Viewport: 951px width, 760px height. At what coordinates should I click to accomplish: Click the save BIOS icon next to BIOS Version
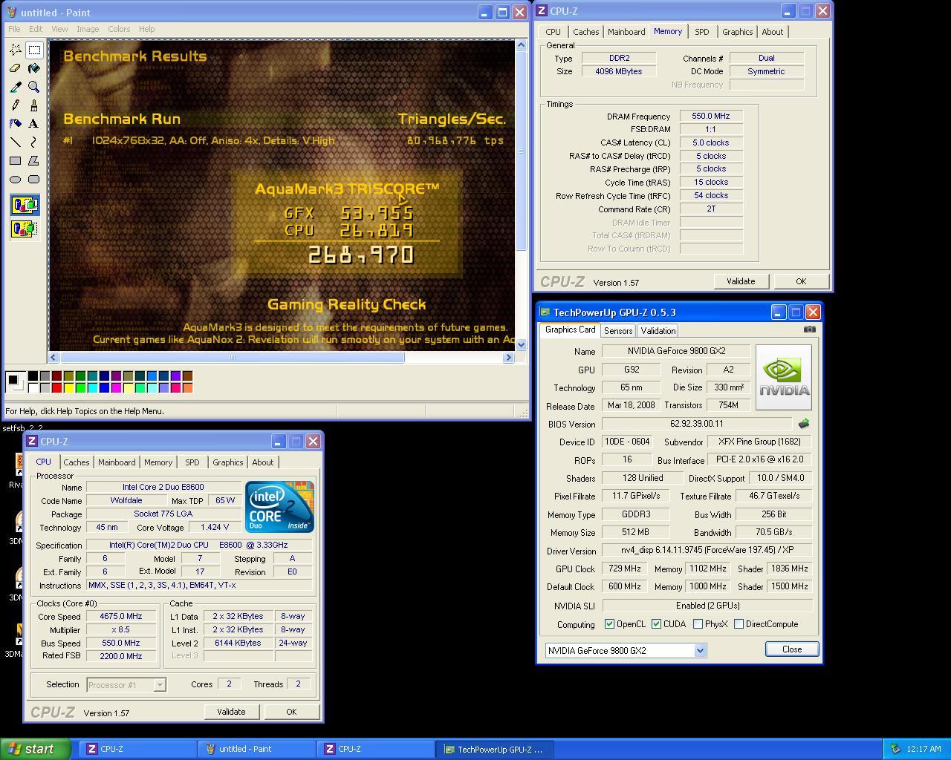[803, 424]
